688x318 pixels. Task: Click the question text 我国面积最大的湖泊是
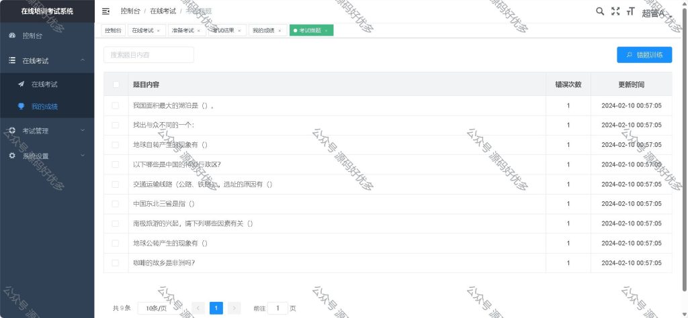tap(173, 105)
